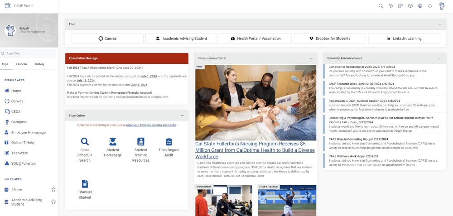Open Campus News Center ellipsis menu

311,58
